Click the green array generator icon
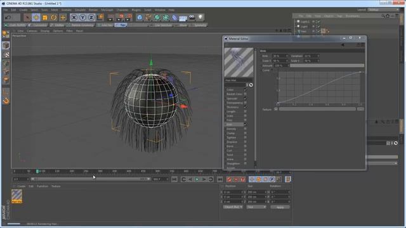The image size is (406, 228). coord(157,18)
